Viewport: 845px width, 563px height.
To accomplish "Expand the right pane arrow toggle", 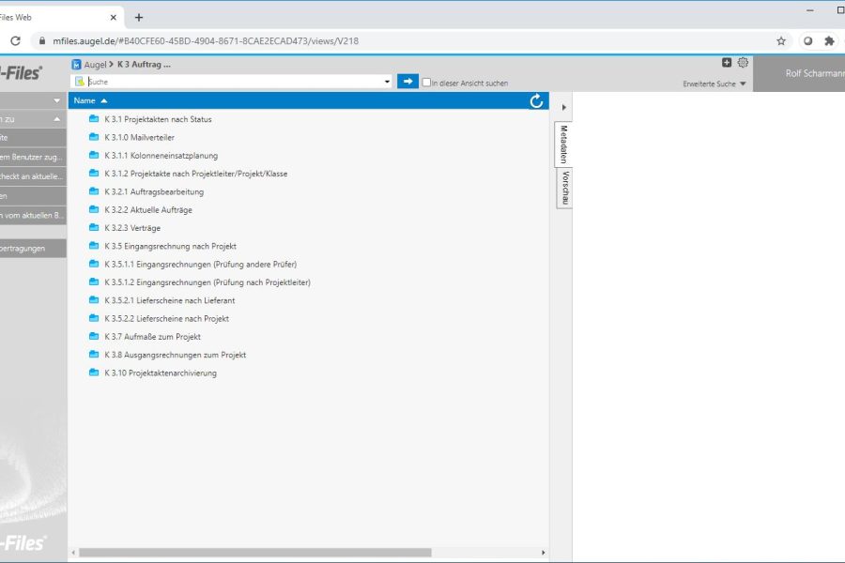I will click(x=563, y=108).
